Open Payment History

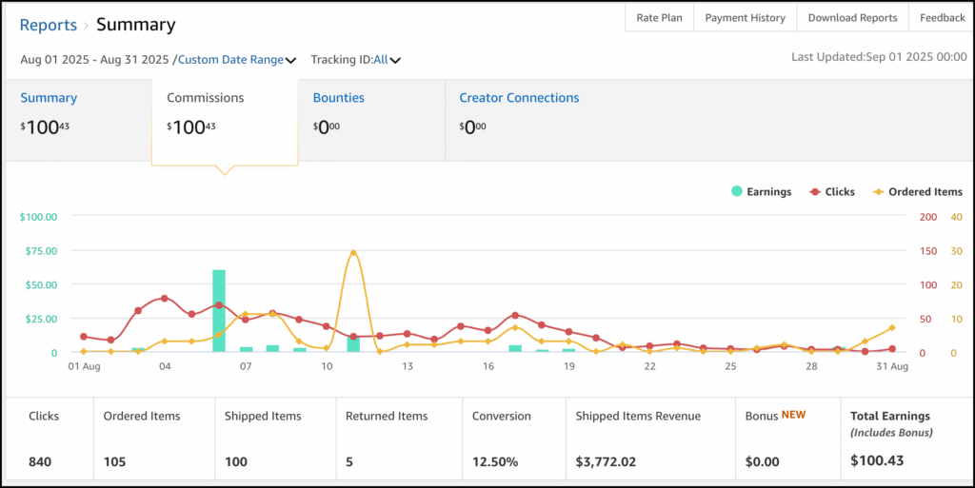(746, 18)
